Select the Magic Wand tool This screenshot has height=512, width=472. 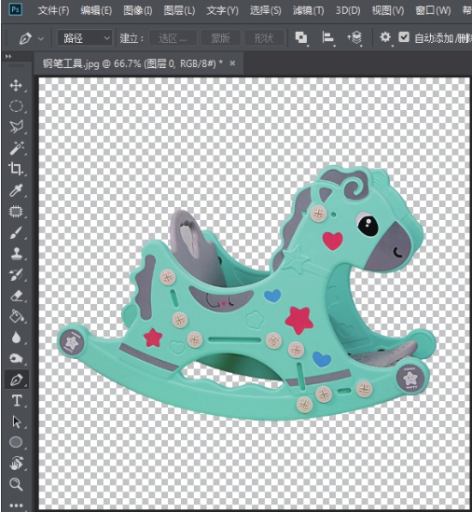16,148
